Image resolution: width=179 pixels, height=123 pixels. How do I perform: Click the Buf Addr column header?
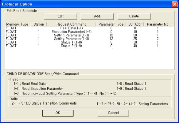[135, 24]
